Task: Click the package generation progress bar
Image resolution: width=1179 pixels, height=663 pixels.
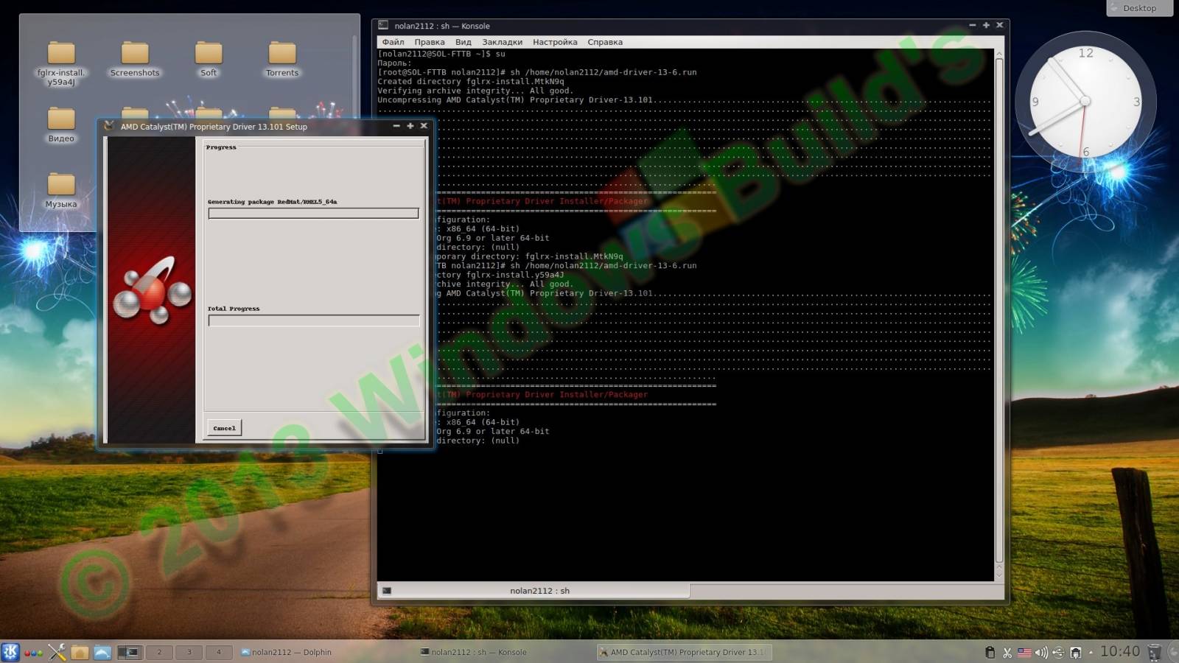Action: (313, 213)
